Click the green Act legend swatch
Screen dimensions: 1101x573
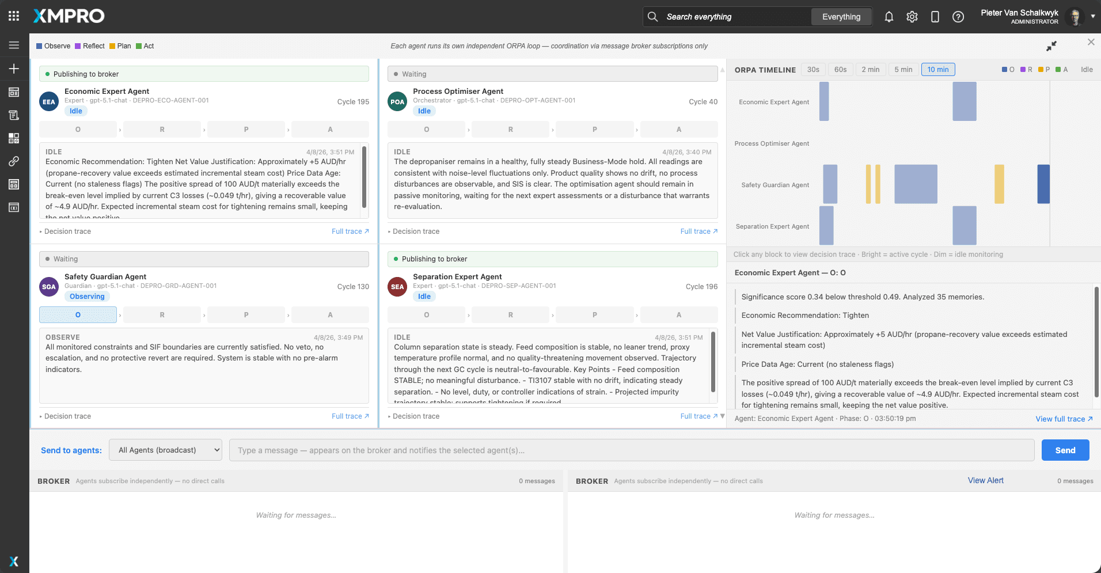[139, 46]
